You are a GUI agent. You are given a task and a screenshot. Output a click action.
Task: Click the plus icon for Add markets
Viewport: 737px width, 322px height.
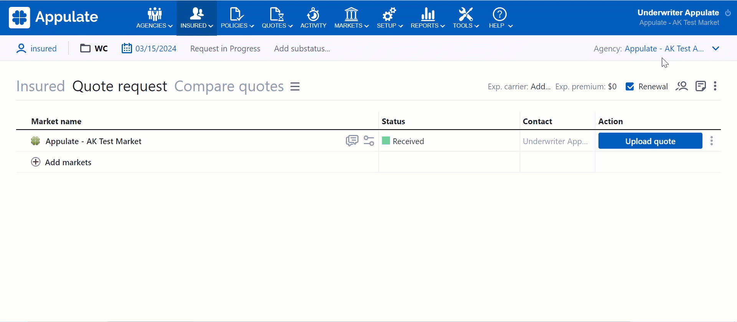click(36, 162)
